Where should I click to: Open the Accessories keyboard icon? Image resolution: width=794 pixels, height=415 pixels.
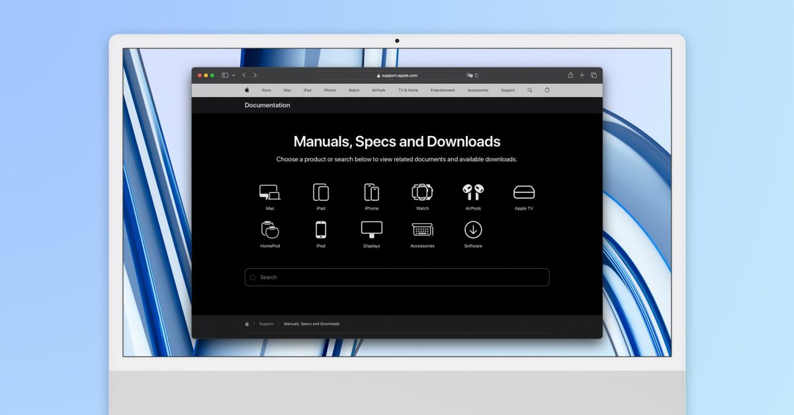pos(423,230)
